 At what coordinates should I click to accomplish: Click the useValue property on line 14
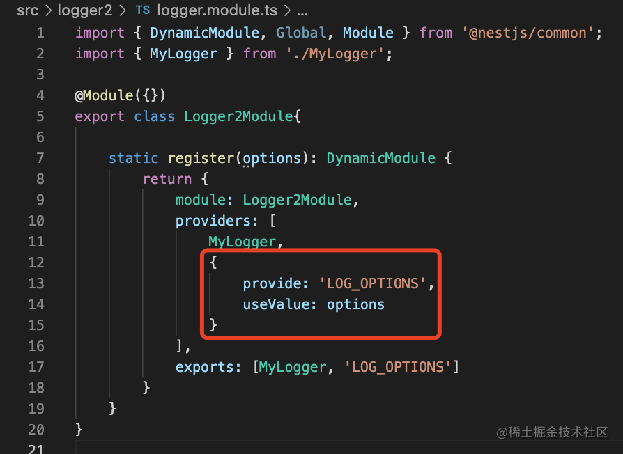(277, 304)
